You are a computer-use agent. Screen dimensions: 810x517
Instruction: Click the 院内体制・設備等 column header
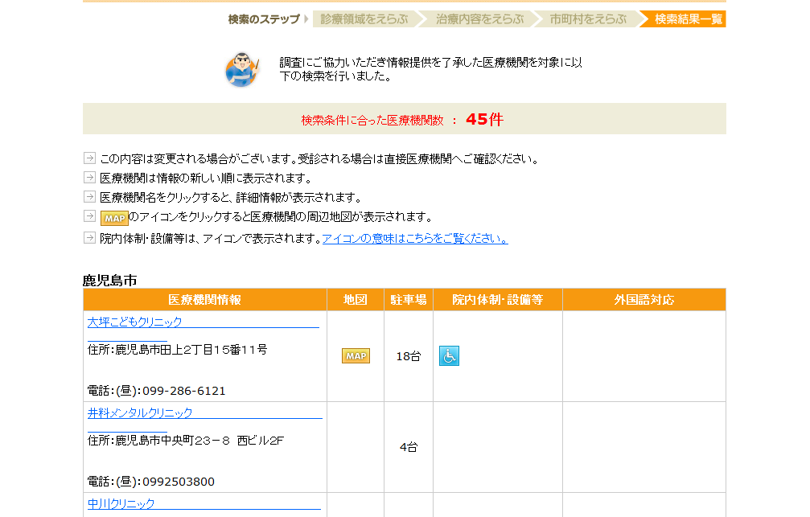tap(497, 300)
